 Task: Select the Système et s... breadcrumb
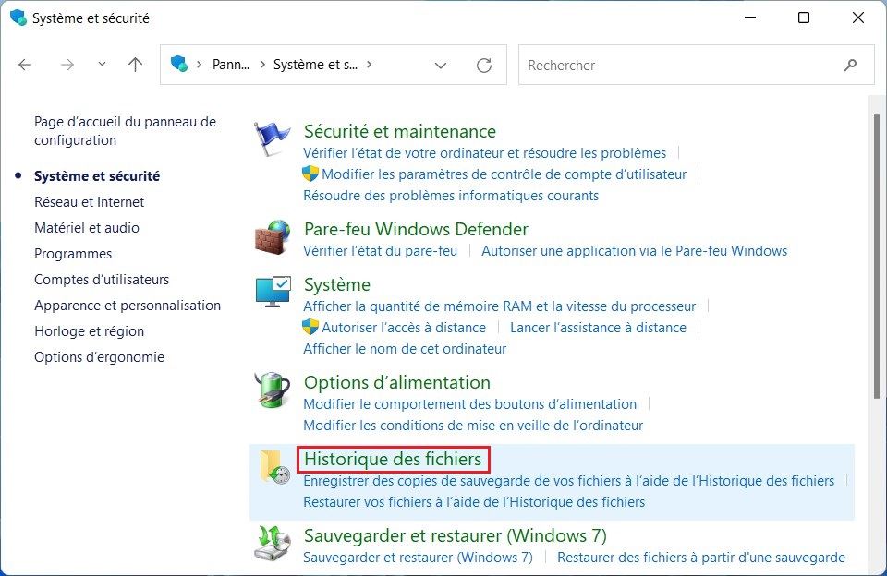pos(316,65)
